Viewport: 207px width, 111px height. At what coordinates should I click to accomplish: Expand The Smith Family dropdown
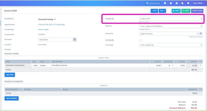(47, 19)
